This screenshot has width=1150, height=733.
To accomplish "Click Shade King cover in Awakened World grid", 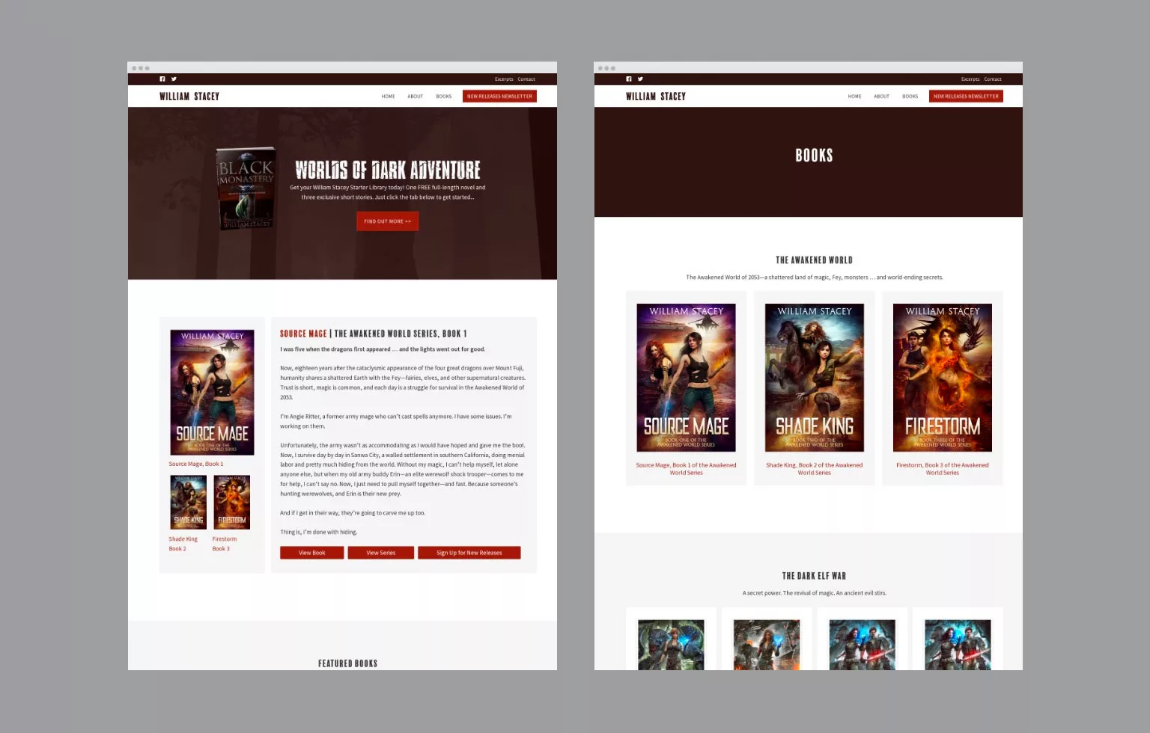I will coord(815,378).
